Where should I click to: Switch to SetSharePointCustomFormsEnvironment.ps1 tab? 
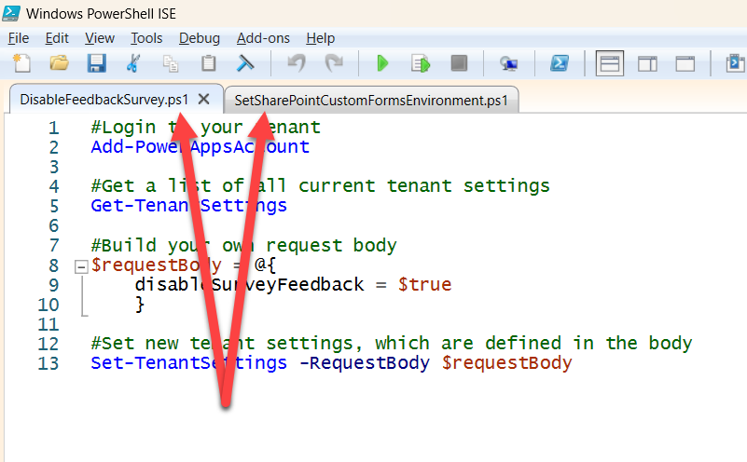(371, 101)
